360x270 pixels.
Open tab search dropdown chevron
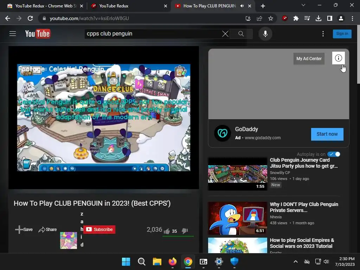tap(303, 5)
